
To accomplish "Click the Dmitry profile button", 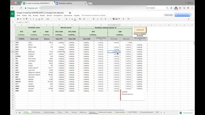I will tap(189, 3).
